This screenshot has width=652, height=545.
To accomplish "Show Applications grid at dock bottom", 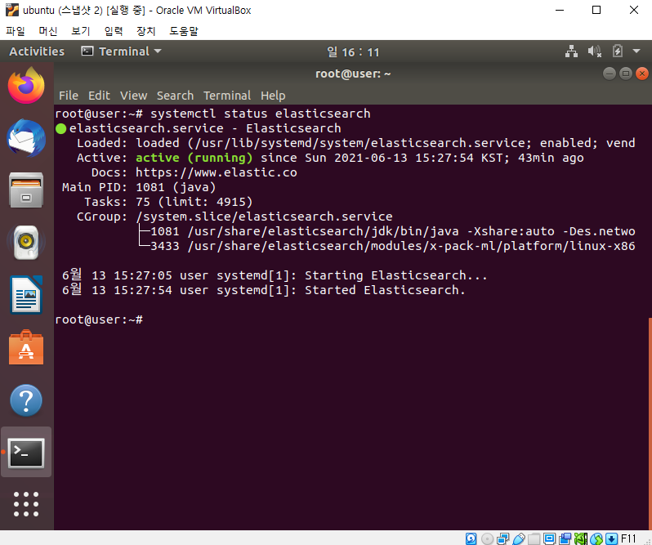I will pos(26,504).
